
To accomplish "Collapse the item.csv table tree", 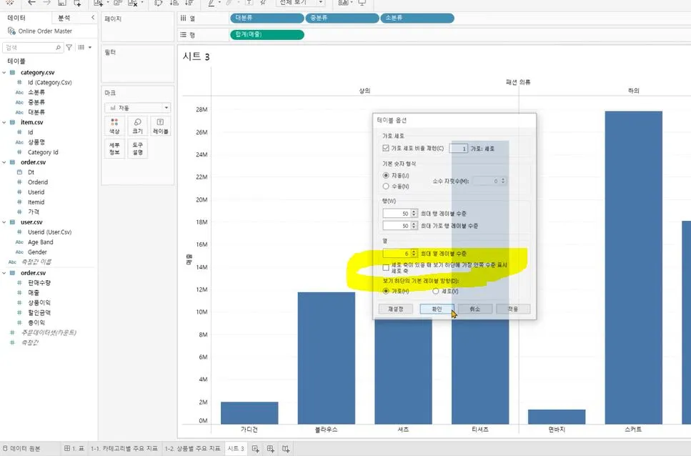I will coord(4,122).
